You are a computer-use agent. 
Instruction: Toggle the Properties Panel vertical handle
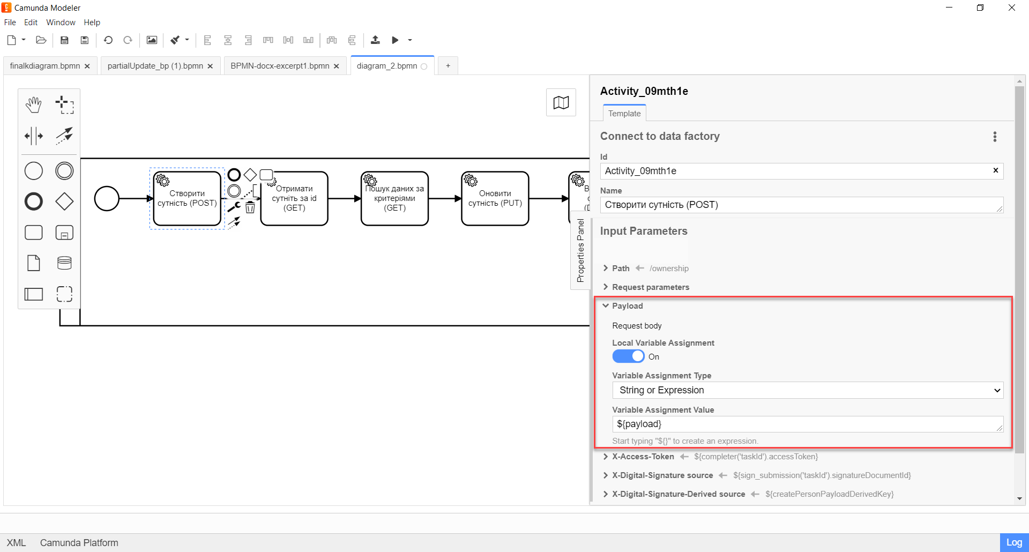click(x=580, y=251)
